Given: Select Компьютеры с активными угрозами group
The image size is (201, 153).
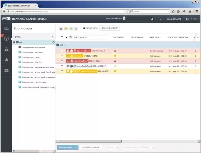Looking at the screenshot, I should tap(38, 67).
